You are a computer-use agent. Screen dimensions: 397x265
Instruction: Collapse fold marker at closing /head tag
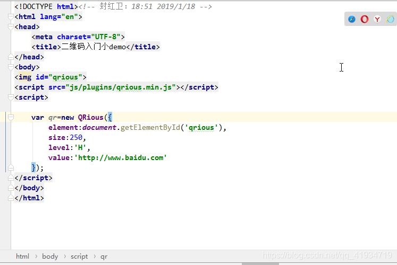click(11, 57)
